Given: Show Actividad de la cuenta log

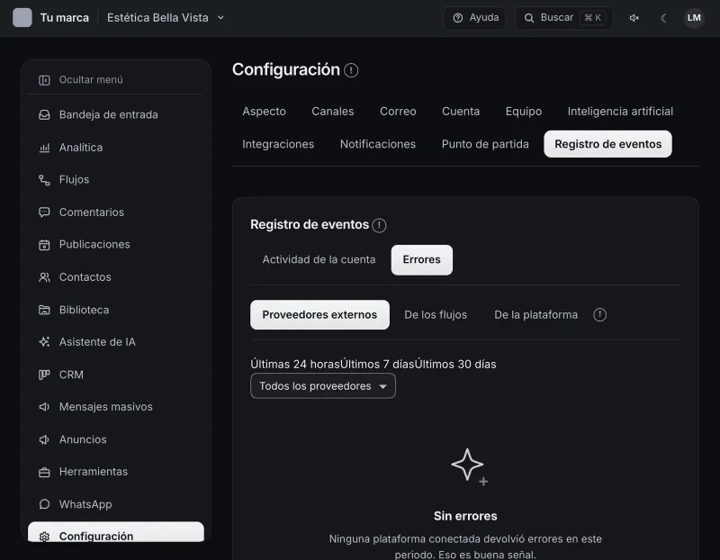Looking at the screenshot, I should pos(319,260).
